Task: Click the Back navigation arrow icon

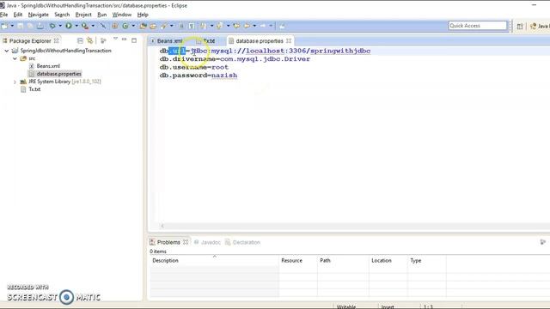Action: [247, 26]
